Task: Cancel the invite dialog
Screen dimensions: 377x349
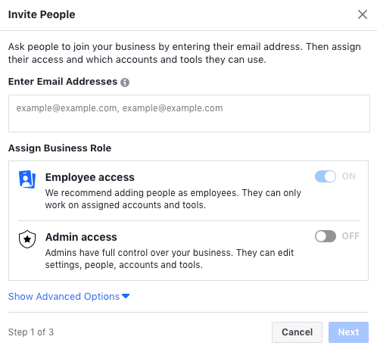Action: coord(297,332)
